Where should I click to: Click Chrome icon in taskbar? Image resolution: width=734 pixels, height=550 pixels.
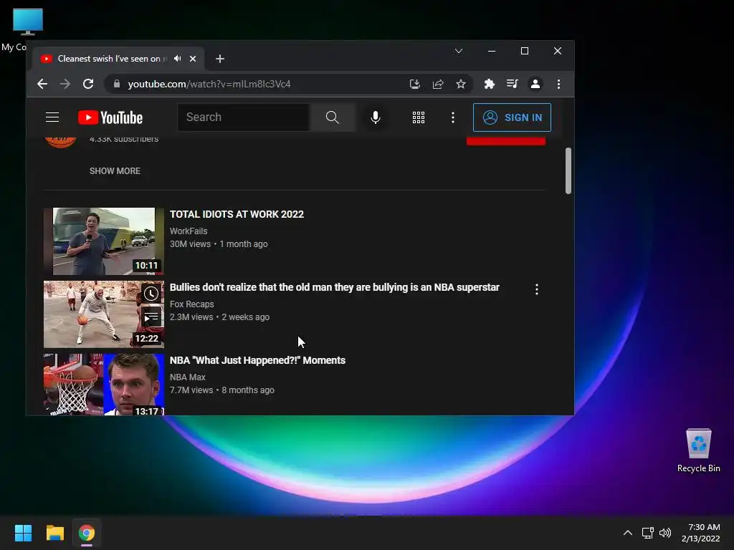pyautogui.click(x=87, y=533)
